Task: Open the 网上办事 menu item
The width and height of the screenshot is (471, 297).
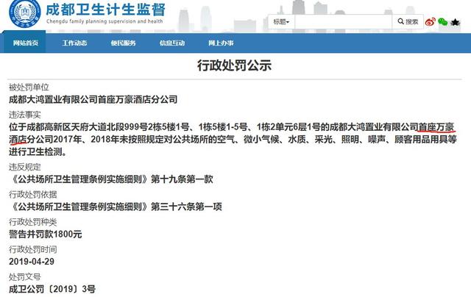Action: [221, 43]
